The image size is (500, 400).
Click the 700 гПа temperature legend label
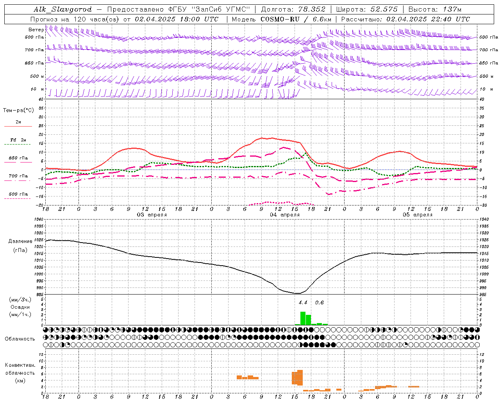tap(18, 176)
